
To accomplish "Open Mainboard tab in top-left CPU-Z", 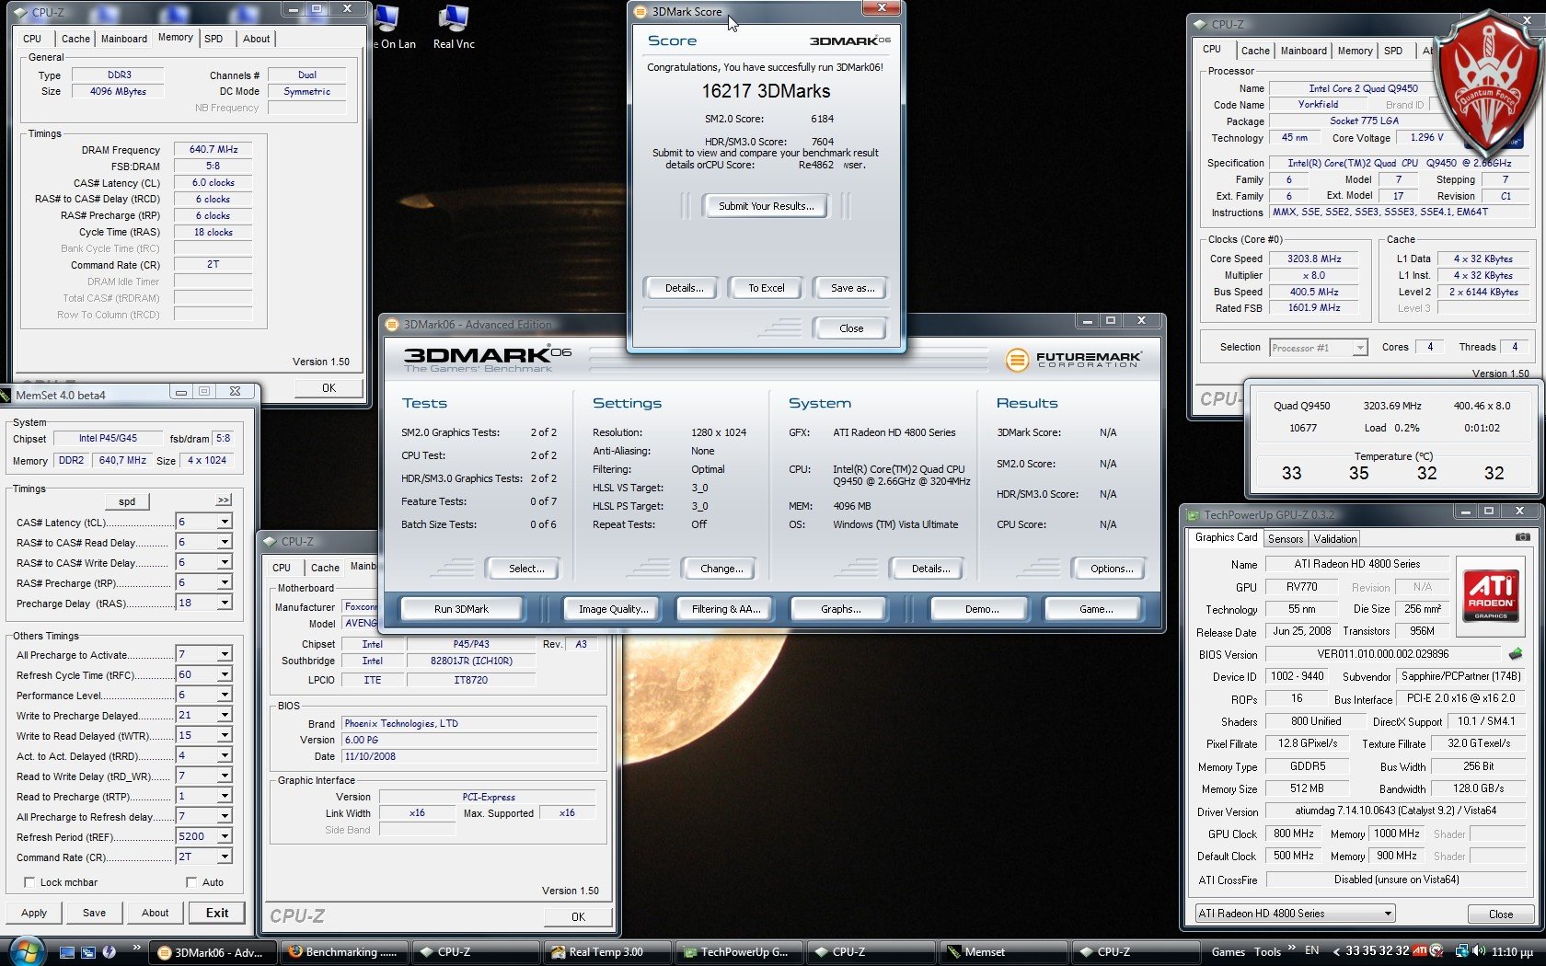I will click(x=124, y=39).
